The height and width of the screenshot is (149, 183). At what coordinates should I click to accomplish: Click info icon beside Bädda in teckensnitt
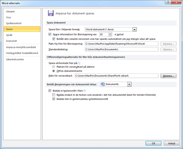pos(84,90)
